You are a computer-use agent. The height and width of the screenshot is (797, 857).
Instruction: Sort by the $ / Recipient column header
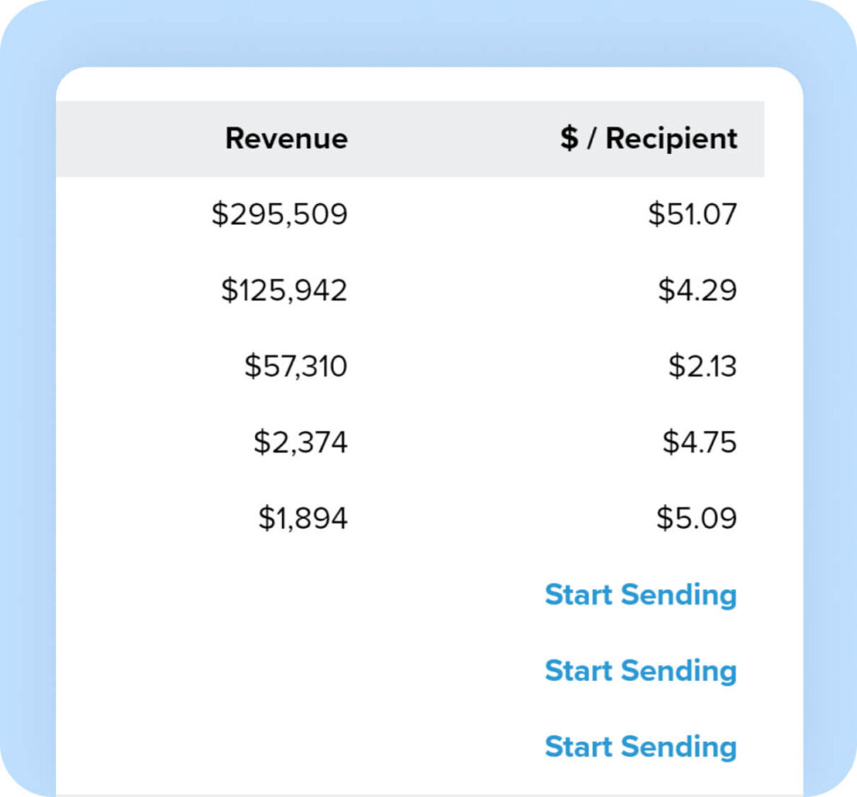click(x=649, y=139)
